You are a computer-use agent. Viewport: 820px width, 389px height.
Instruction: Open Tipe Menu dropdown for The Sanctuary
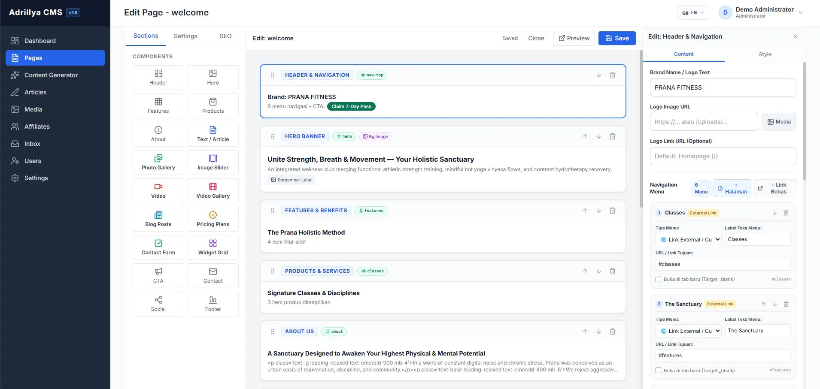689,331
